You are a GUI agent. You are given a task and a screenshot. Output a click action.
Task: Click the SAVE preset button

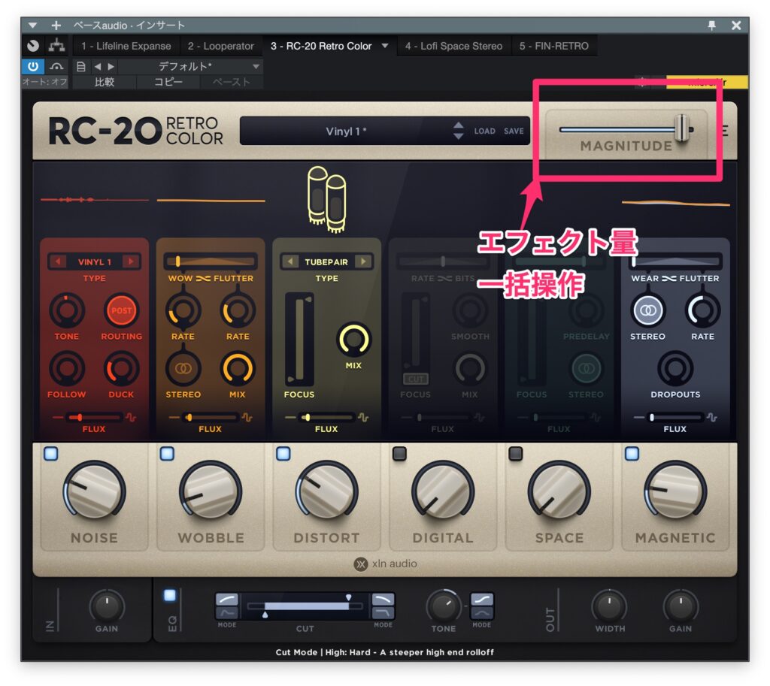(514, 130)
